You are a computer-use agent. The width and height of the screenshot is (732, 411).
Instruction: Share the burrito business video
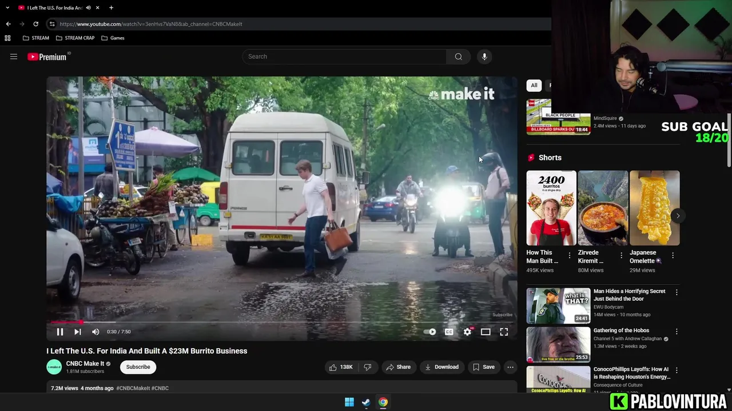pos(398,367)
